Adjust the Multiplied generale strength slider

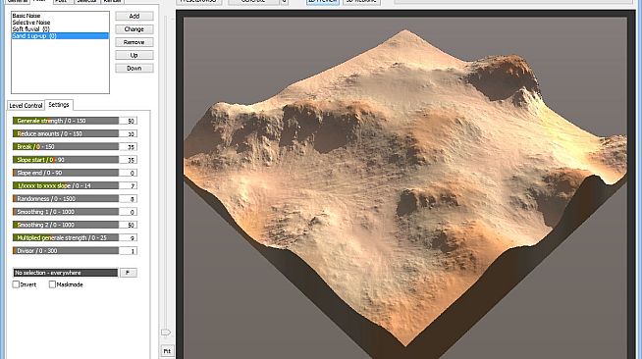[66, 237]
